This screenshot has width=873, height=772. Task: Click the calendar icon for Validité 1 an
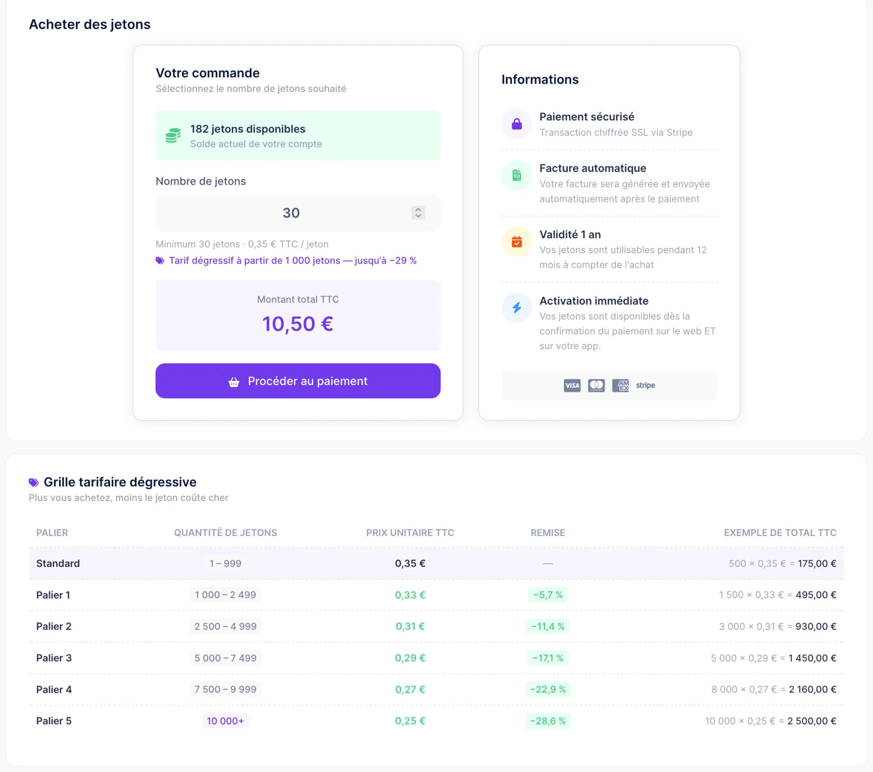pos(517,241)
